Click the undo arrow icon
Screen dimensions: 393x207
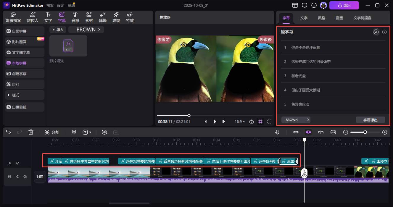pos(8,132)
